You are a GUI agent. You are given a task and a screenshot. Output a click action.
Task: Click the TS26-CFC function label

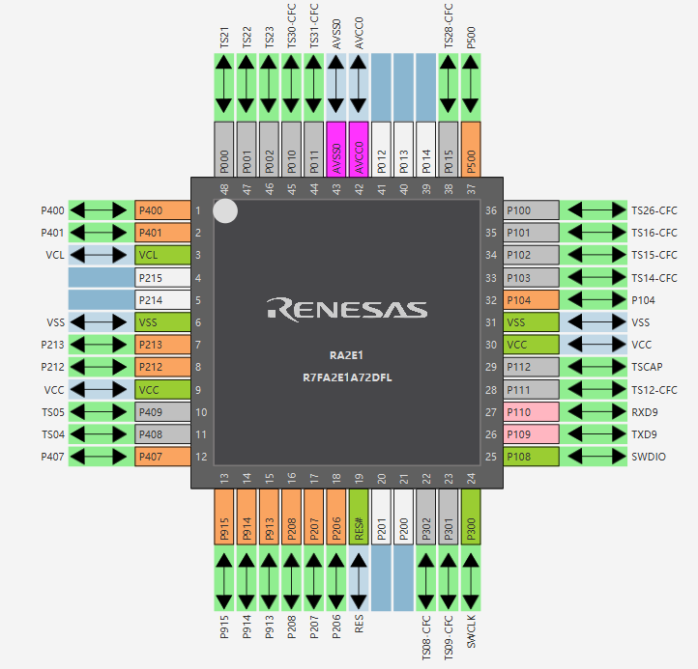tap(654, 210)
